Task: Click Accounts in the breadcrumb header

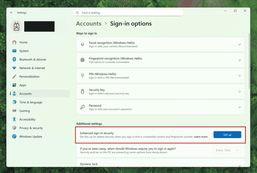Action: tap(88, 24)
